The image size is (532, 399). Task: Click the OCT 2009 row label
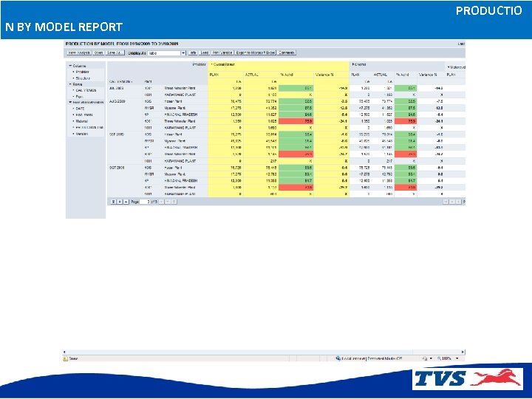(117, 168)
